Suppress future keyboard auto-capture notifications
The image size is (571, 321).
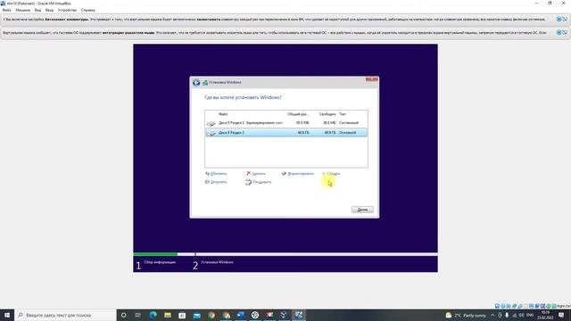coord(565,20)
